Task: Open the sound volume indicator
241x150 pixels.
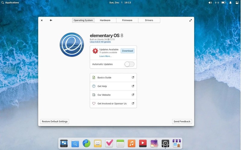Action: tap(210, 3)
